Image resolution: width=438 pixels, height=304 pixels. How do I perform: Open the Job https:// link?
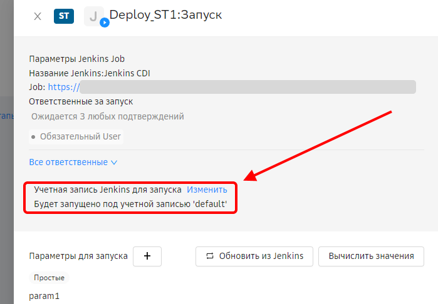coord(63,87)
